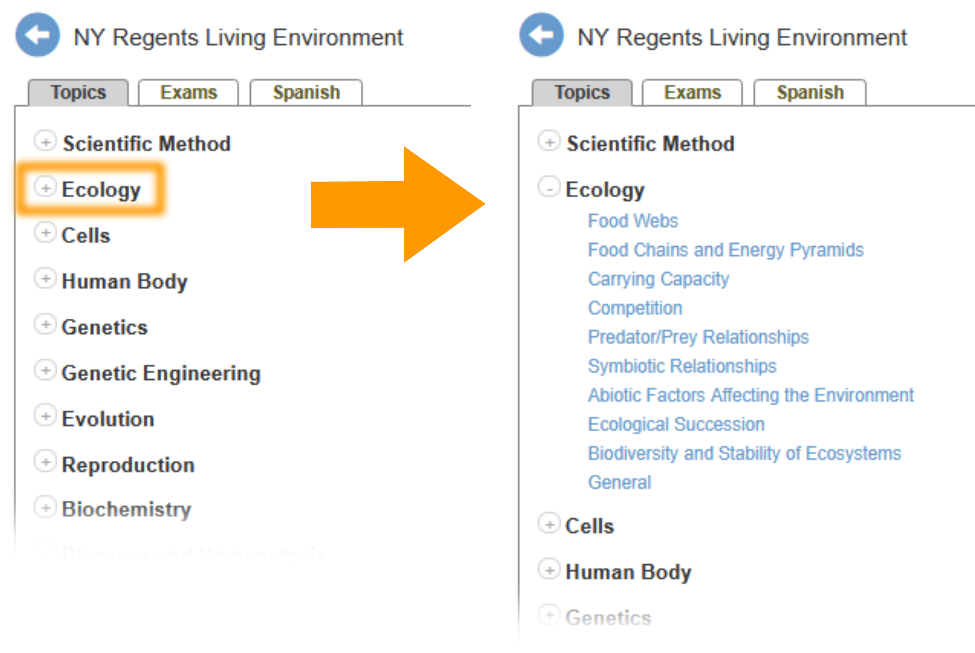Switch to Spanish tab in right panel
The image size is (975, 653).
[x=810, y=93]
